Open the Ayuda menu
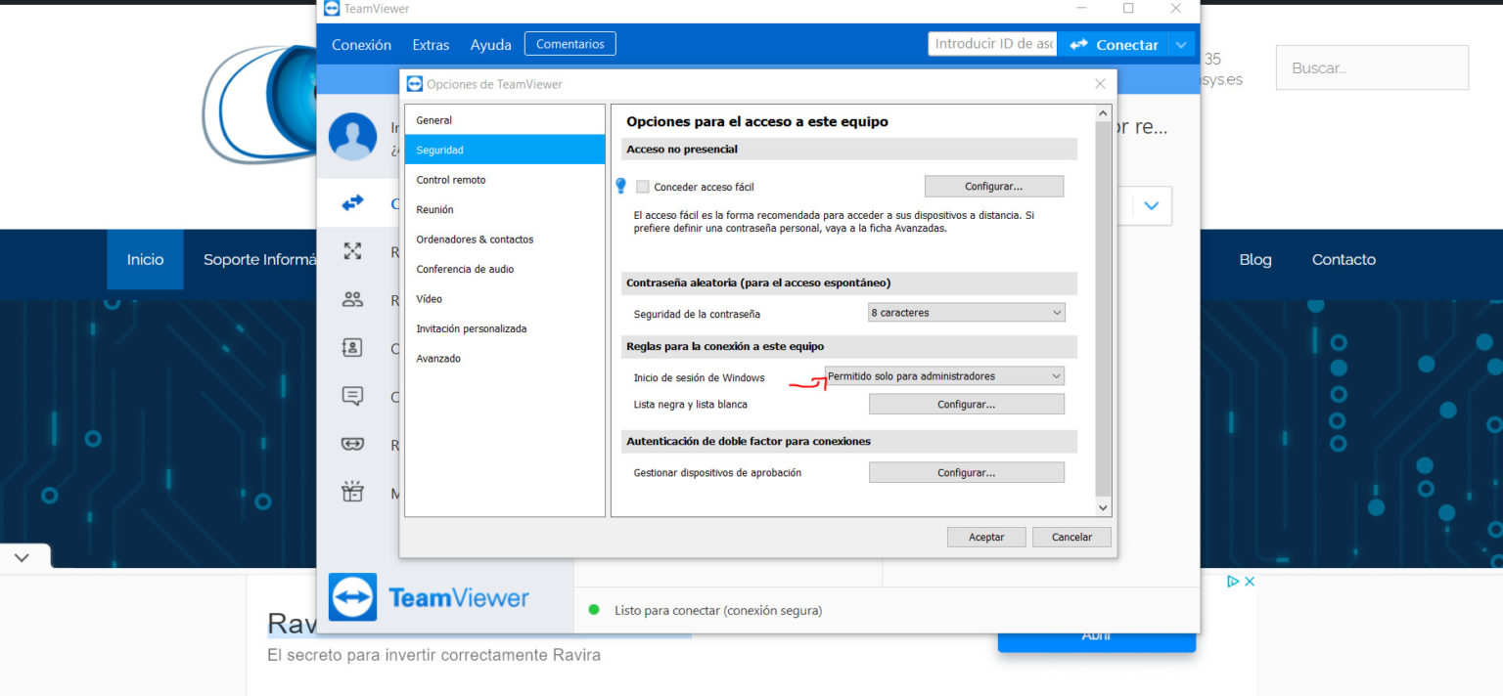1503x696 pixels. [x=490, y=44]
